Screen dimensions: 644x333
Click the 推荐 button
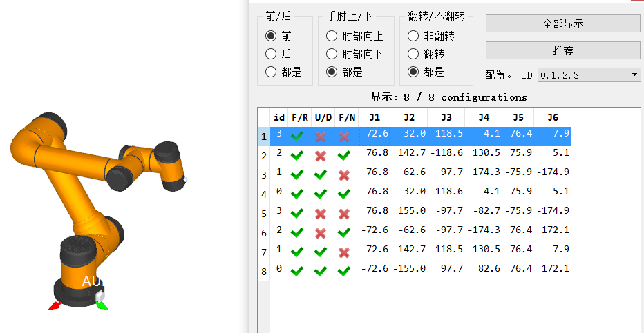563,50
